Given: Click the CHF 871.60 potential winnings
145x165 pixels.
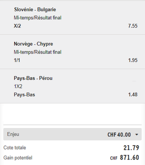Looking at the screenshot, I should tap(125, 158).
